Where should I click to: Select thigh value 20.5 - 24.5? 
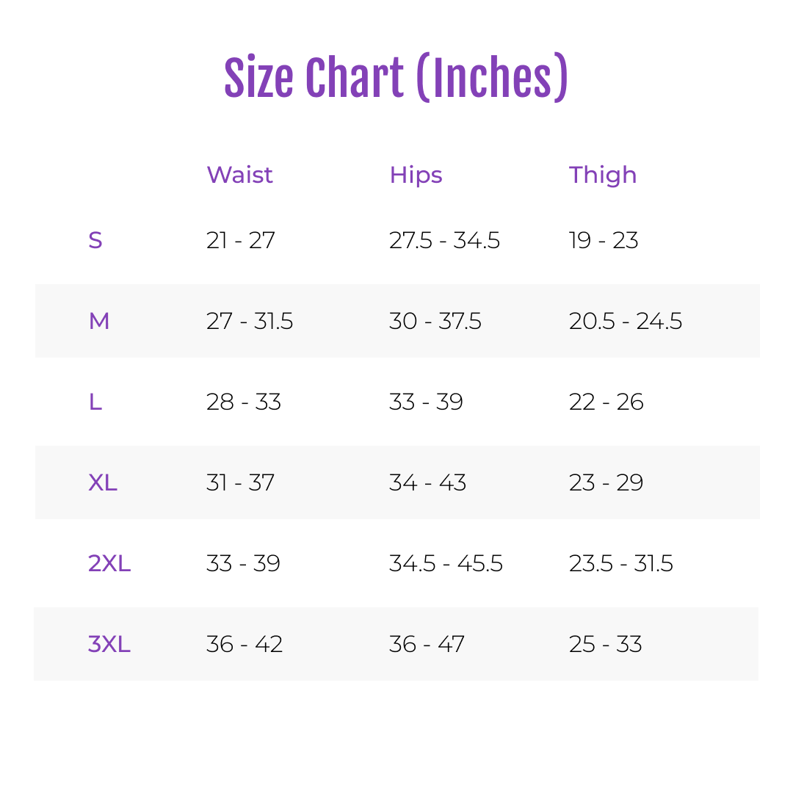point(626,321)
